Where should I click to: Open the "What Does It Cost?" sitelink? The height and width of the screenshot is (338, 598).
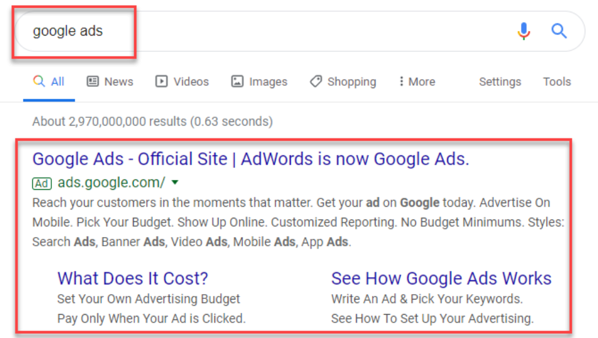133,278
